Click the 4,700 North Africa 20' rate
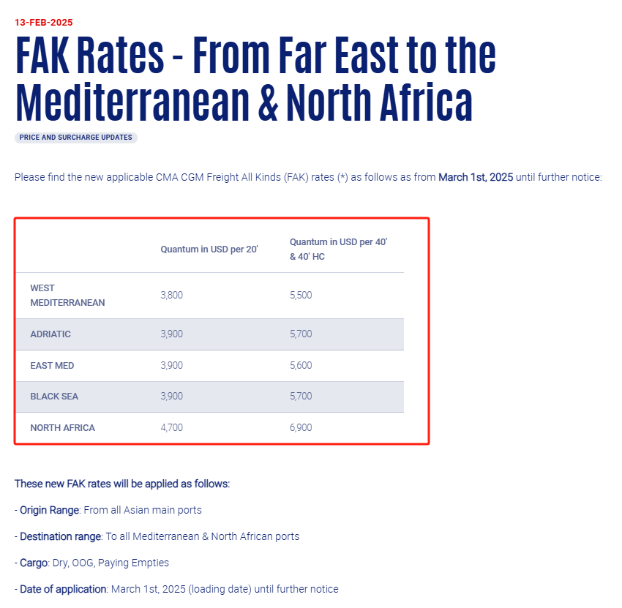The image size is (622, 608). (171, 427)
